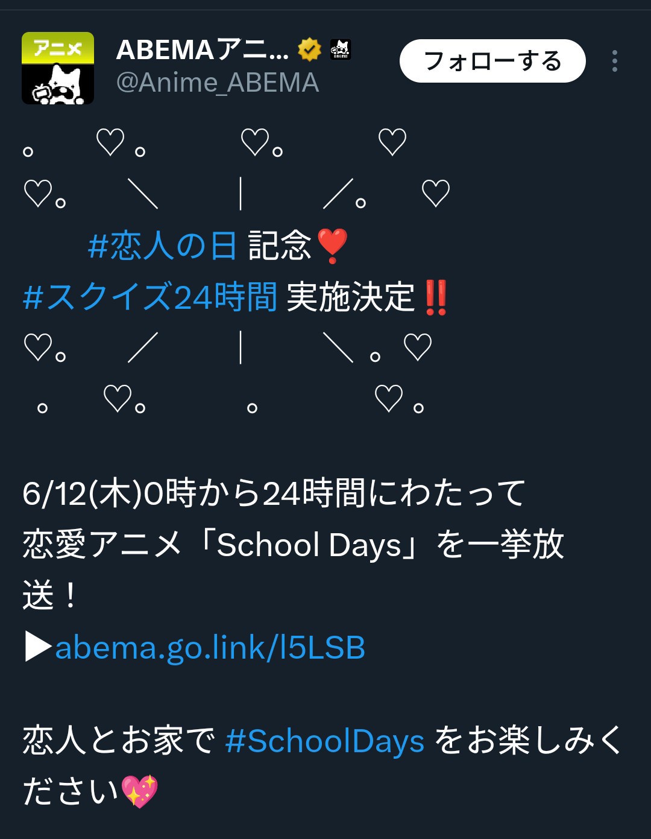Open the ABEMA anime profile avatar
The image size is (651, 839).
pos(58,68)
